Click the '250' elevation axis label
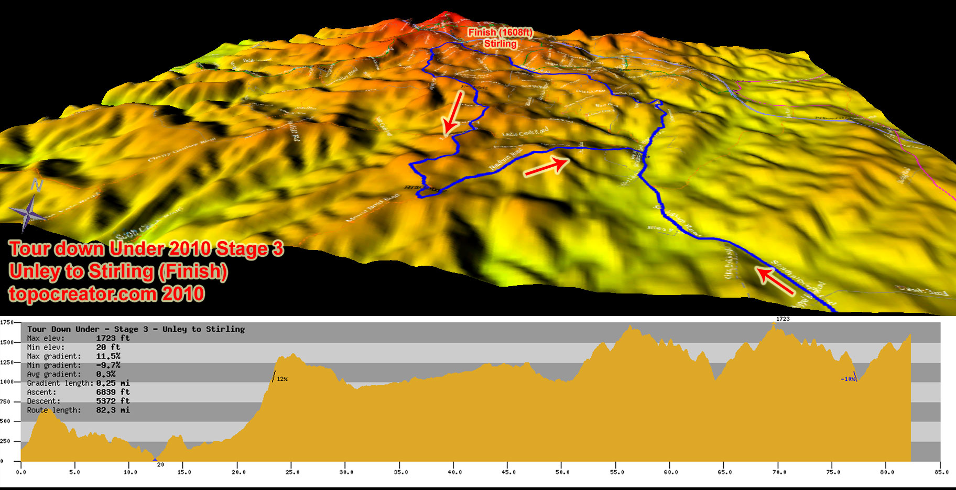The height and width of the screenshot is (490, 956). tap(5, 441)
